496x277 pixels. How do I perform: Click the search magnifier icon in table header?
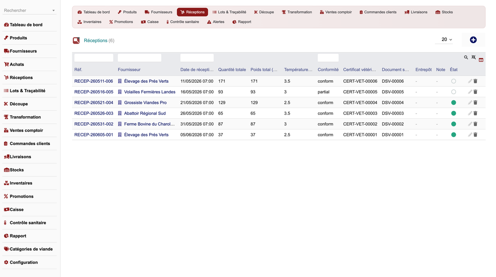click(x=466, y=57)
